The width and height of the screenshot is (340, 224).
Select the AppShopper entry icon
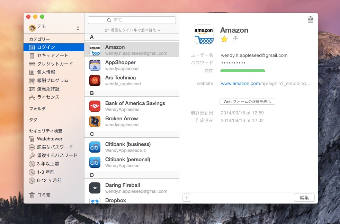click(95, 65)
